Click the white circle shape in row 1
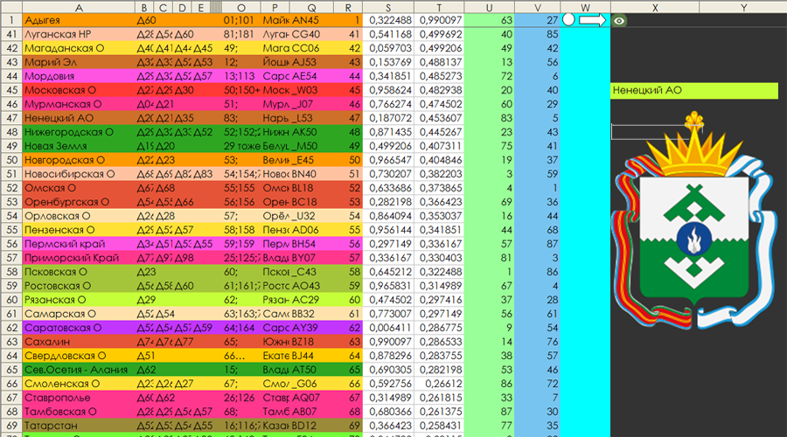 point(568,19)
